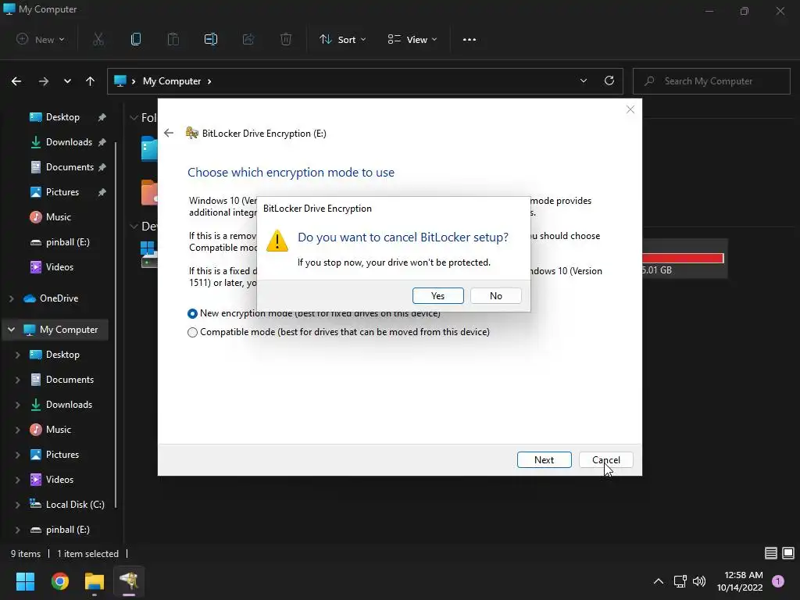Unpin Desktop from quick access
Screen dimensions: 800x600
click(102, 117)
